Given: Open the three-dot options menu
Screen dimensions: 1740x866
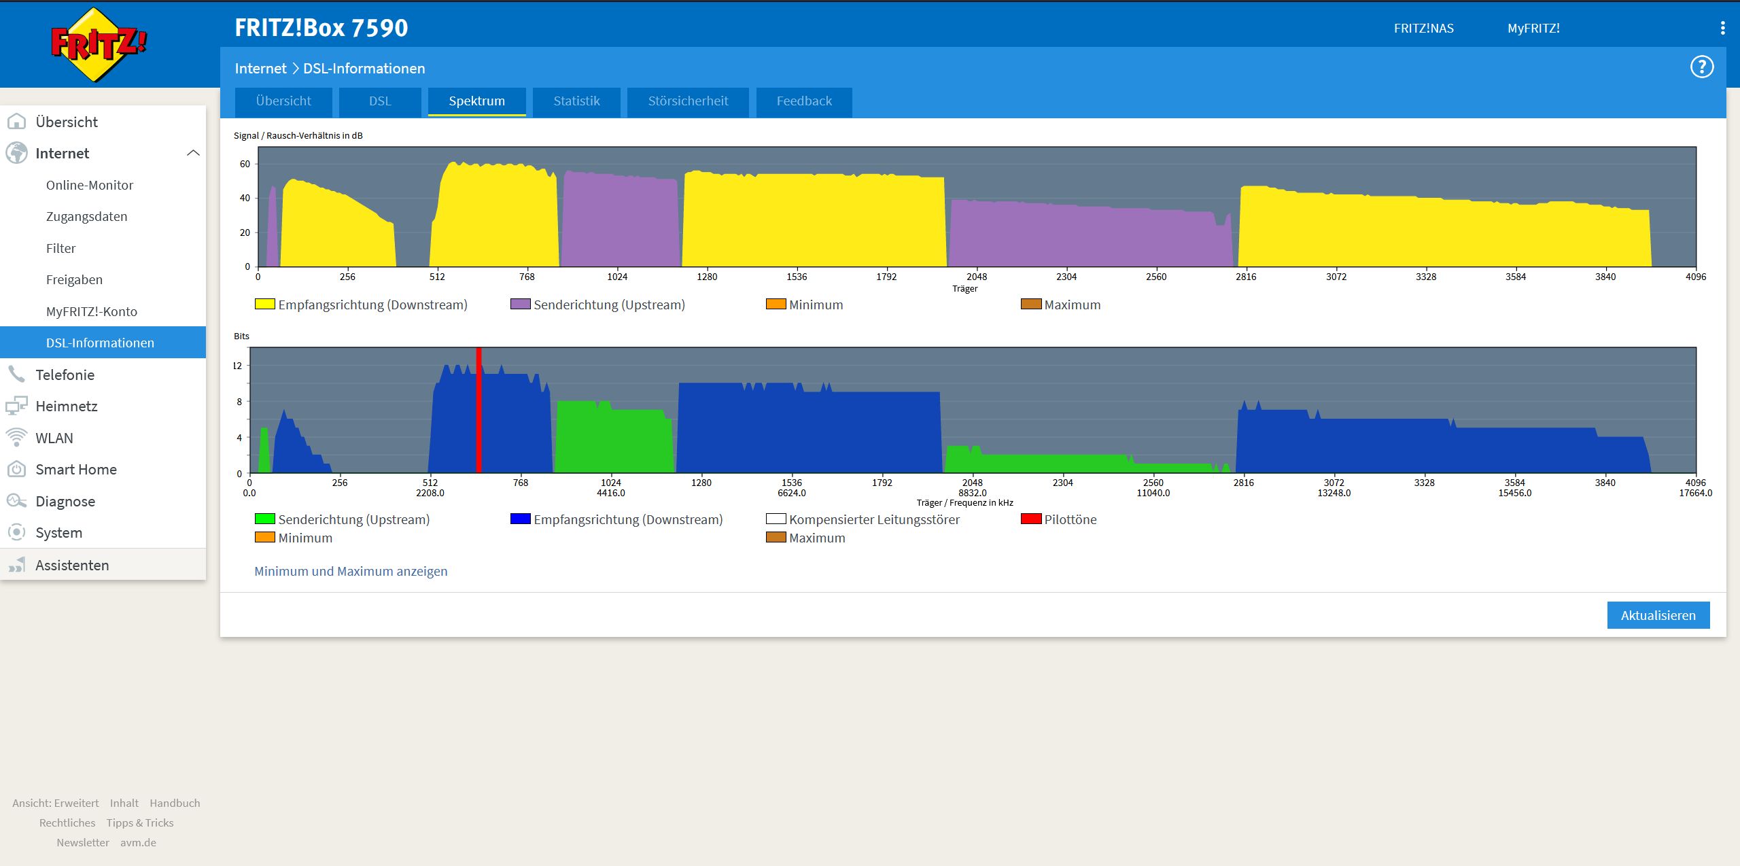Looking at the screenshot, I should [x=1722, y=28].
